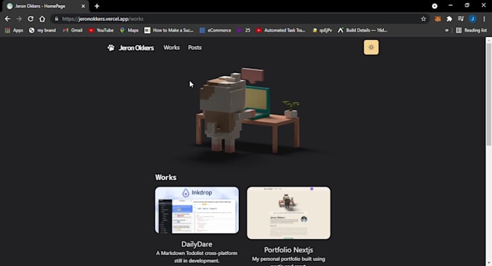Open a new tab with the plus button
The image size is (492, 266).
pos(97,7)
